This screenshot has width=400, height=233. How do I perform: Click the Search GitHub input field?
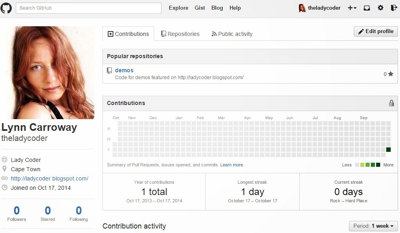point(88,8)
